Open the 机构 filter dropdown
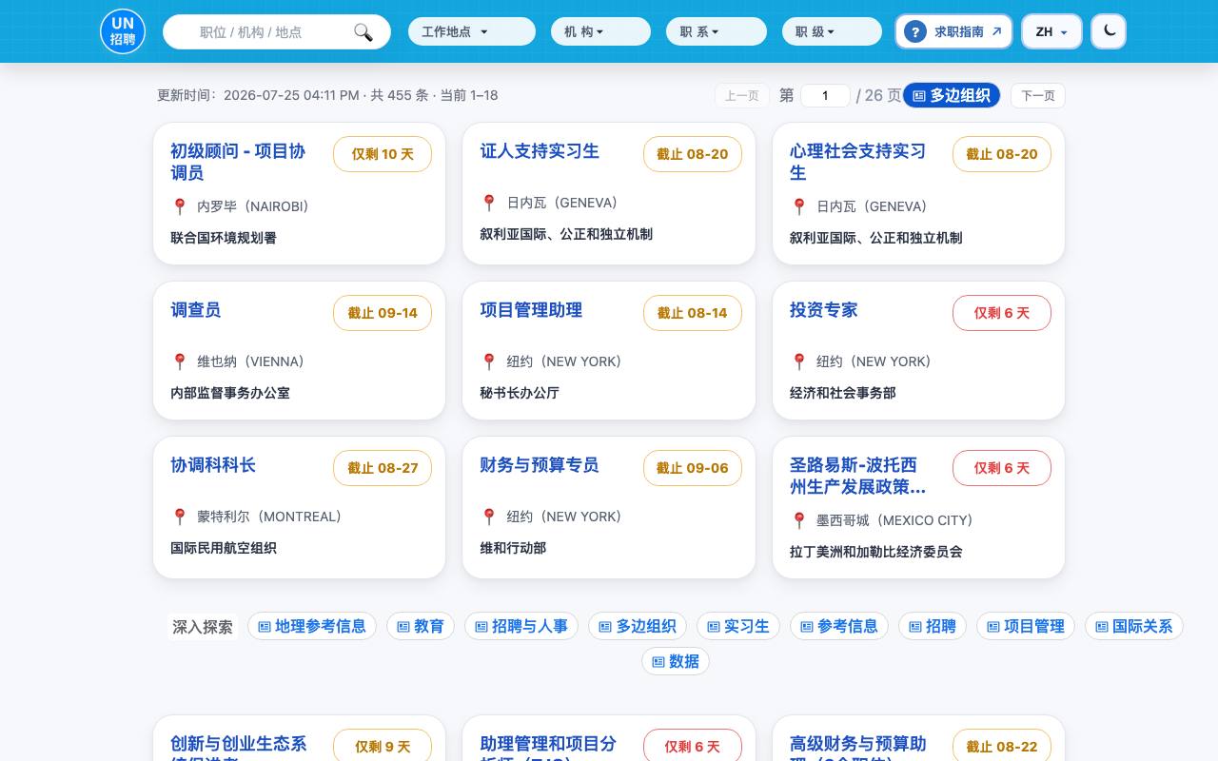1218x761 pixels. [600, 31]
